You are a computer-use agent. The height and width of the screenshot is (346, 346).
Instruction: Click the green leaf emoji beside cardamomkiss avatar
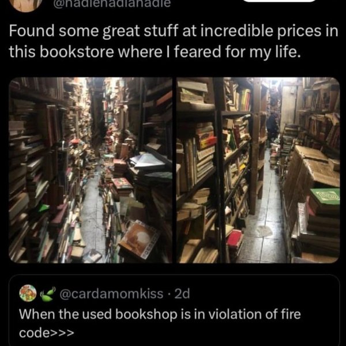[x=47, y=294]
